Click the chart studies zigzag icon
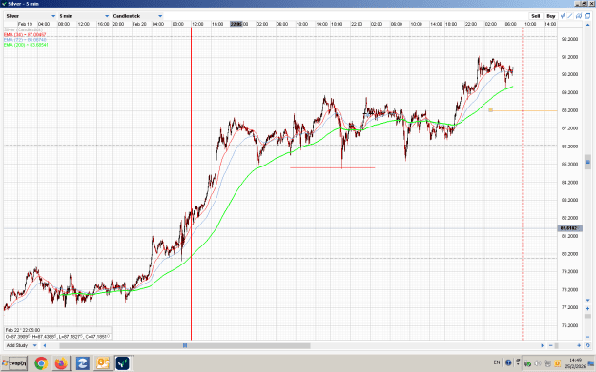The width and height of the screenshot is (596, 372). point(563,16)
